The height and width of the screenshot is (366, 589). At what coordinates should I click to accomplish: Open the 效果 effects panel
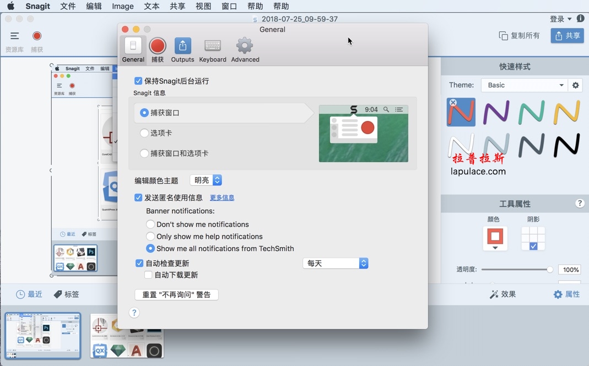click(502, 295)
